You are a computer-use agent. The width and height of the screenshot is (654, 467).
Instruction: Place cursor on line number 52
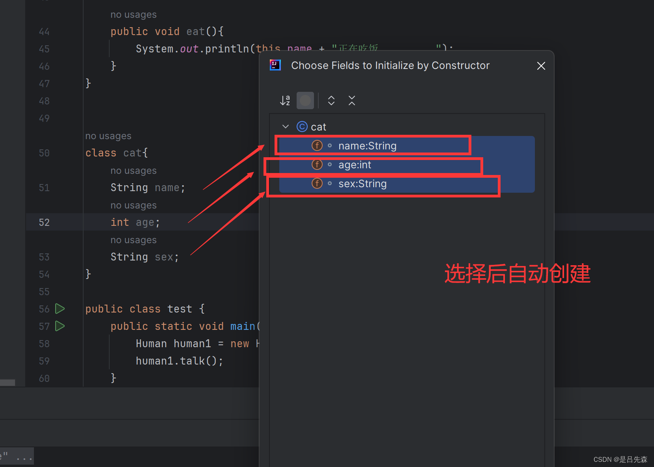(x=44, y=222)
